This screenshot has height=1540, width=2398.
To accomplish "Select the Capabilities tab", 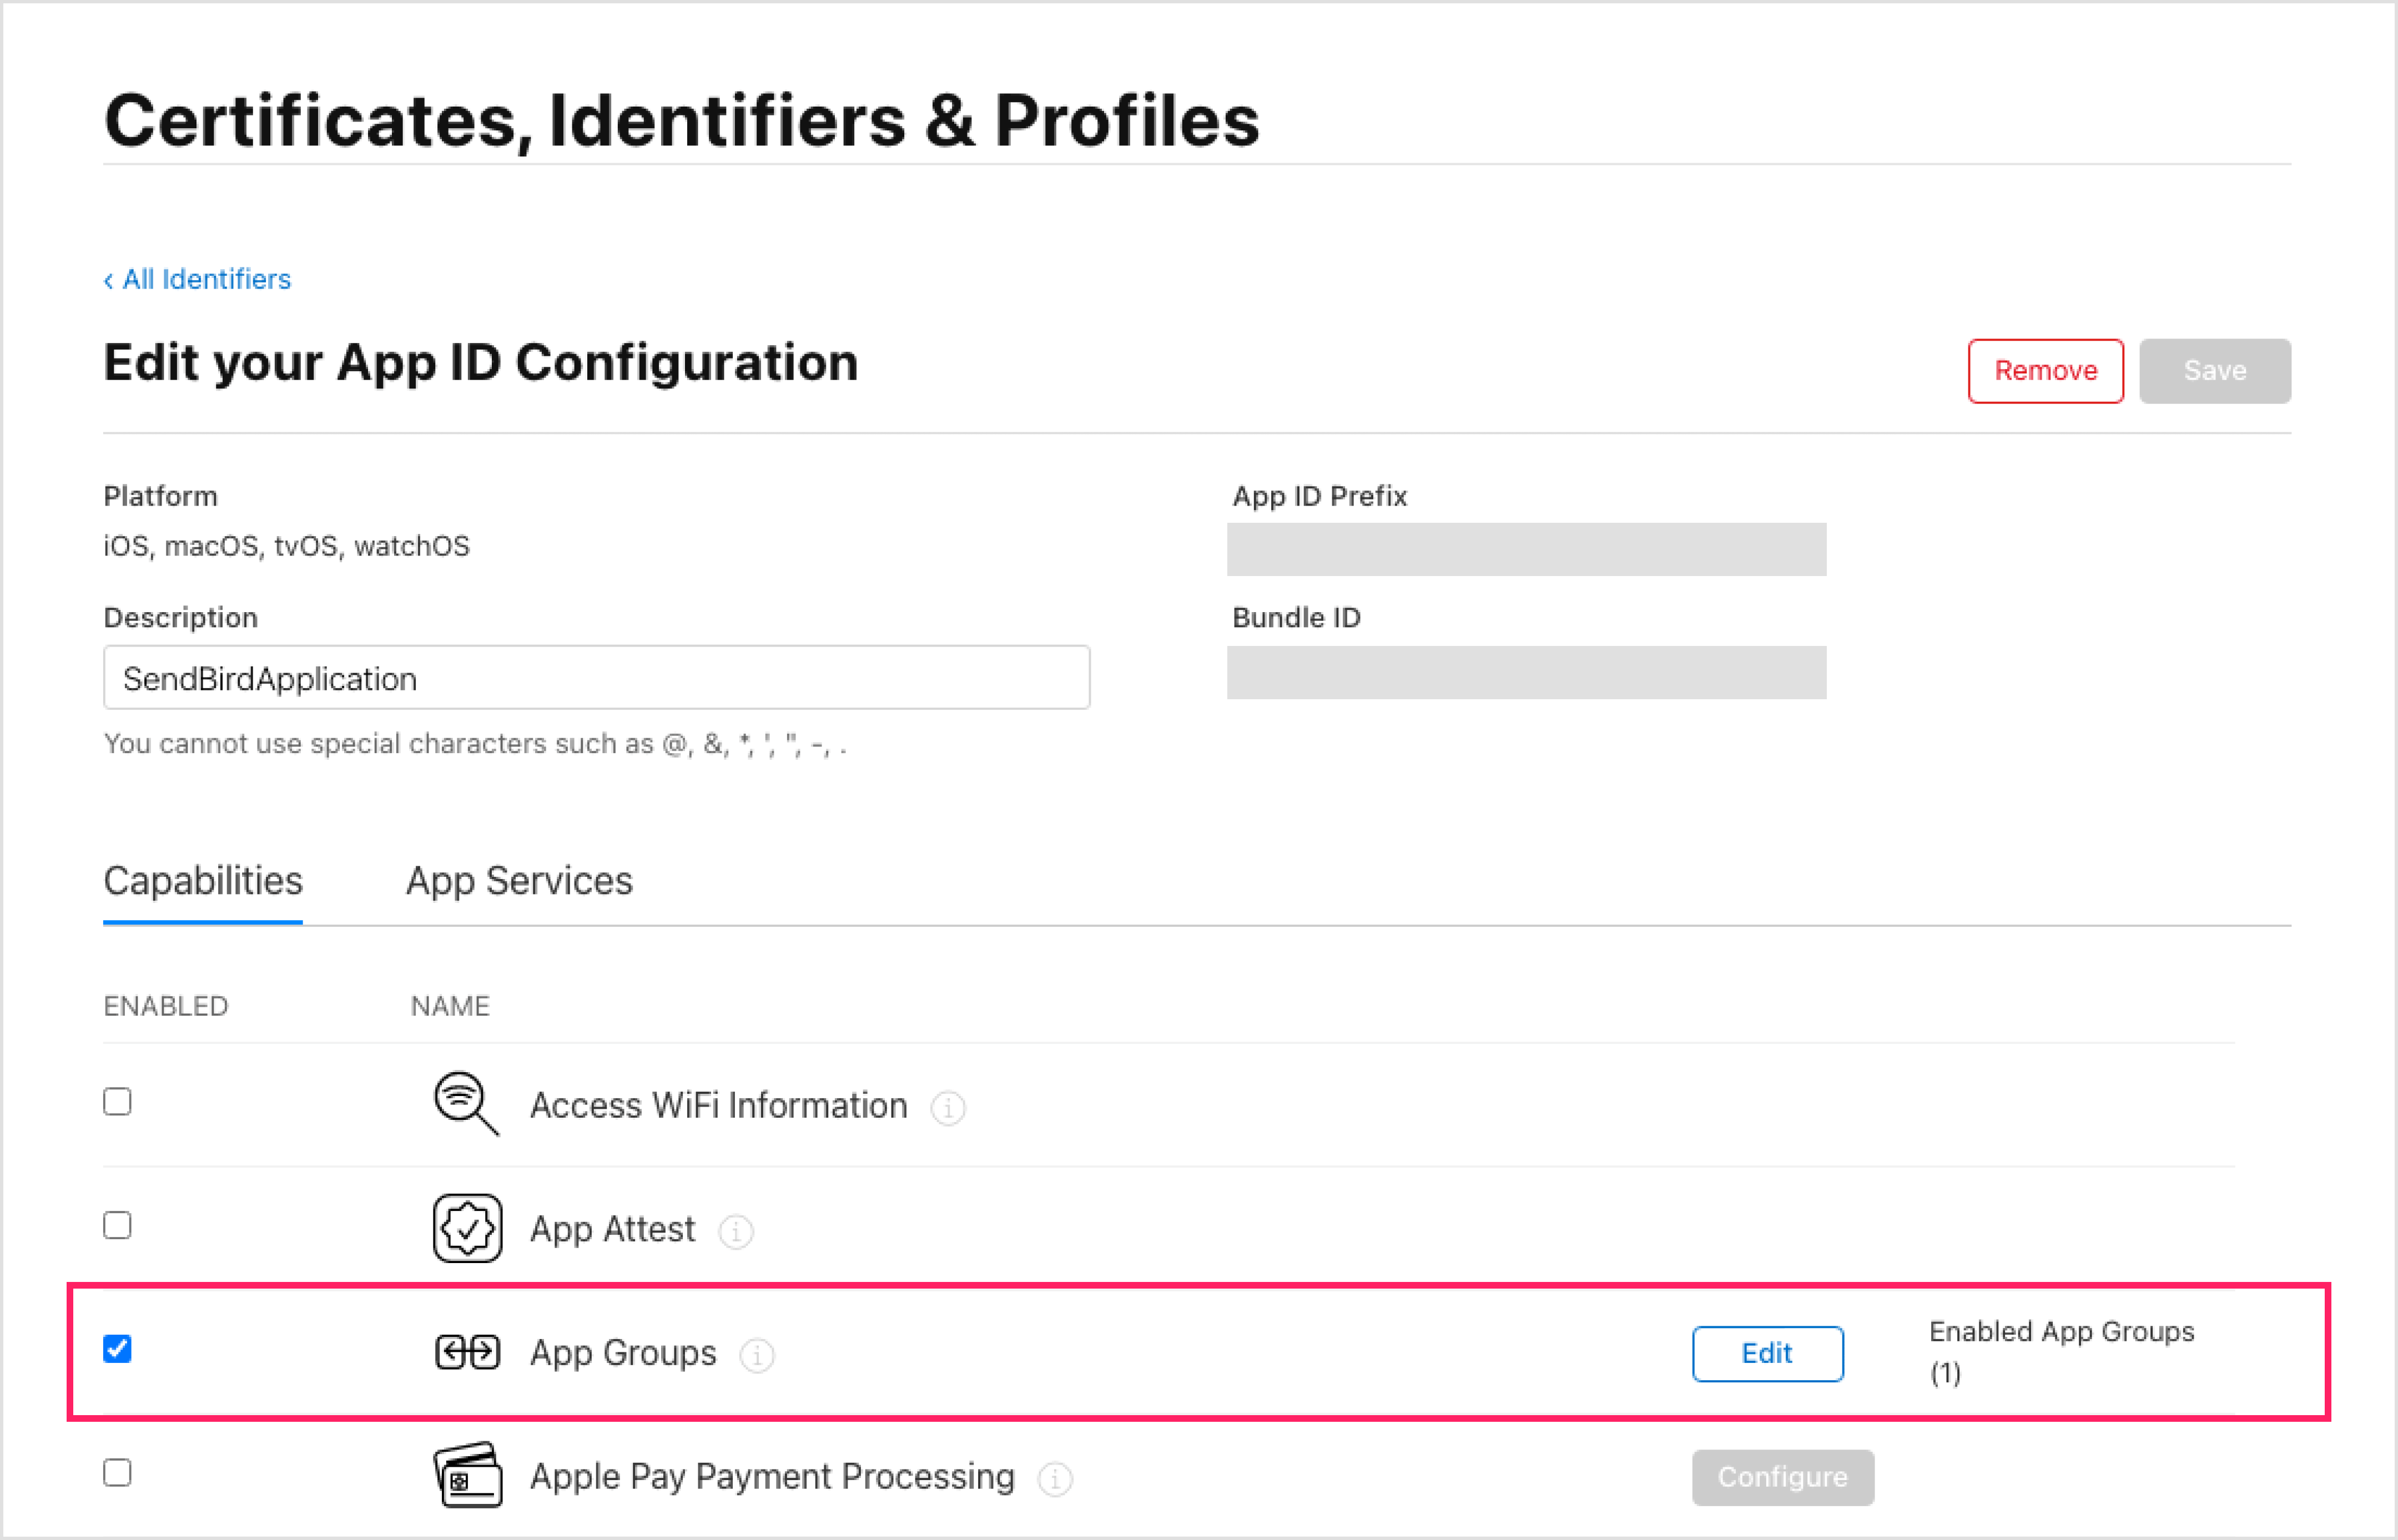I will point(203,881).
